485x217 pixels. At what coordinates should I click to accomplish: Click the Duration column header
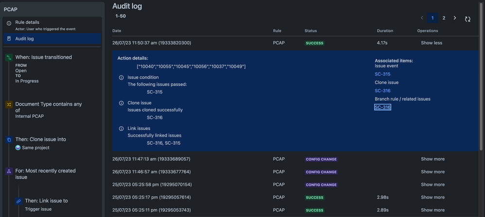coord(385,31)
